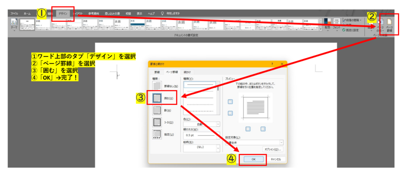Toggle the left border in preview

[x=249, y=128]
